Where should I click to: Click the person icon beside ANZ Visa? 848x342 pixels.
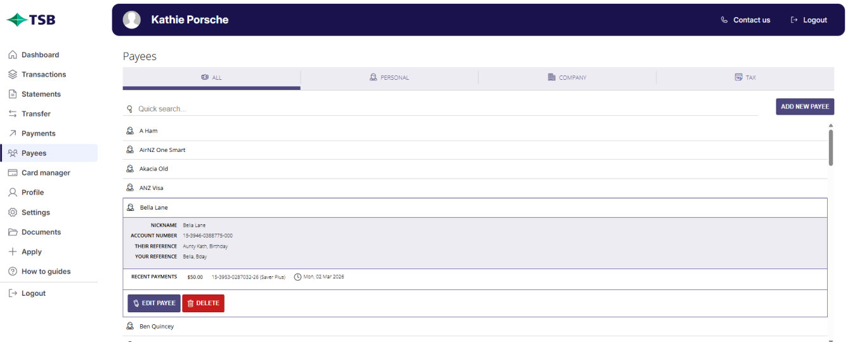pyautogui.click(x=130, y=188)
